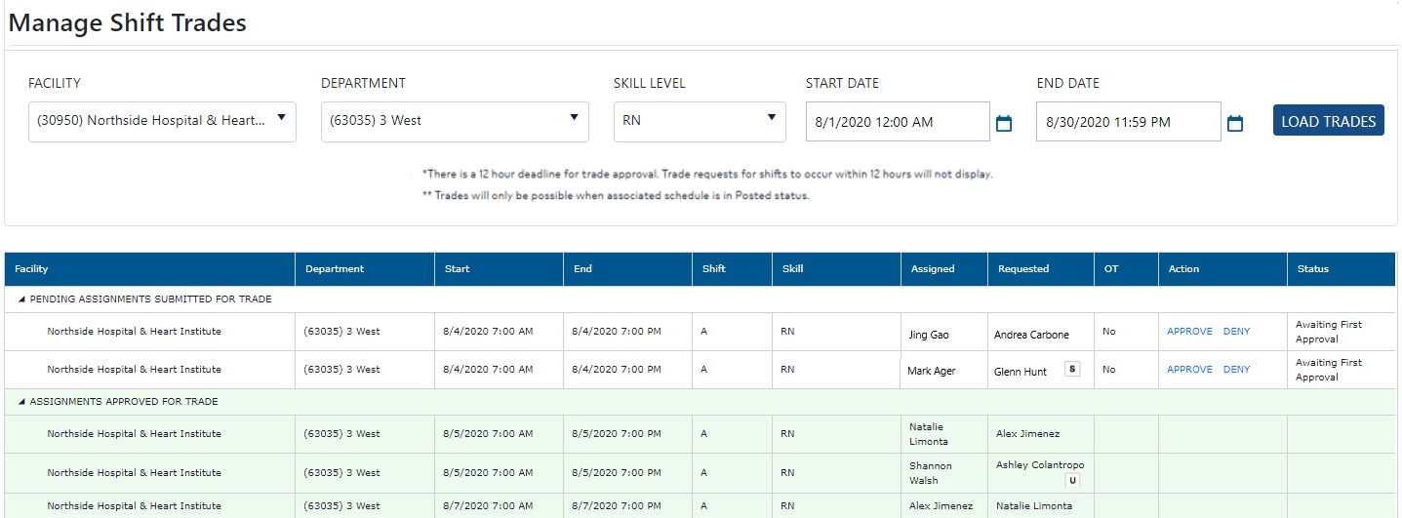Collapse Pending Assignments Submitted for Trade group
The width and height of the screenshot is (1402, 518).
pyautogui.click(x=22, y=299)
